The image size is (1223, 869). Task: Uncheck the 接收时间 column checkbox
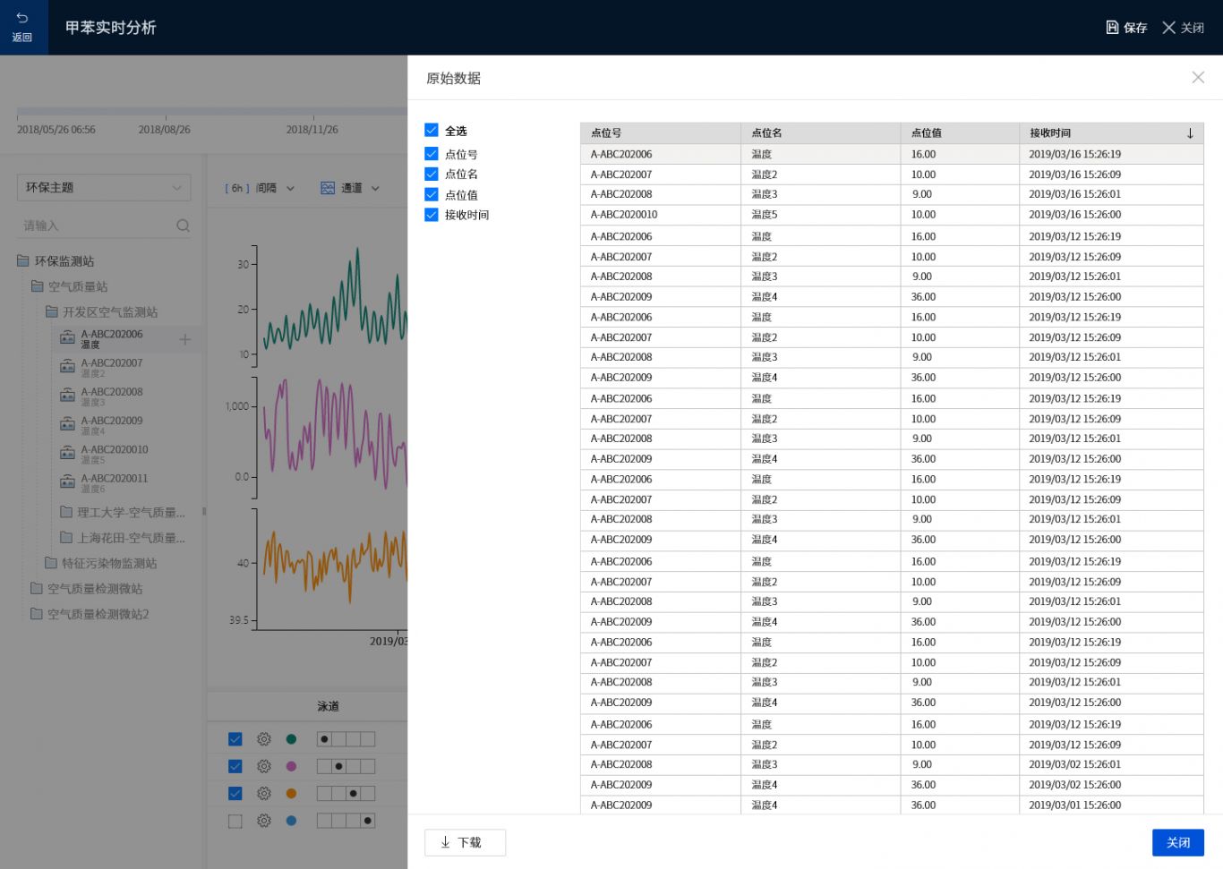tap(432, 215)
